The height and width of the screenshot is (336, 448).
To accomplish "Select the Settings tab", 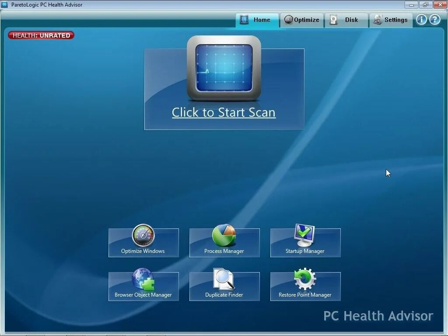I will tap(392, 20).
